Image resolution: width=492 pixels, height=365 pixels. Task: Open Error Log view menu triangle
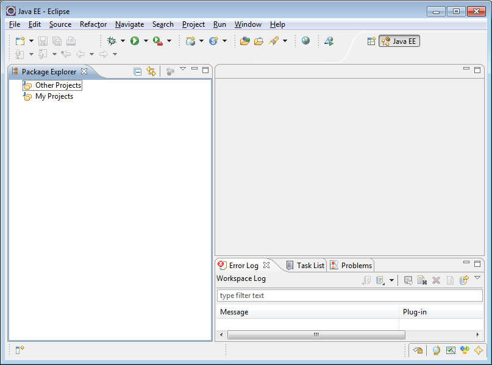click(477, 277)
